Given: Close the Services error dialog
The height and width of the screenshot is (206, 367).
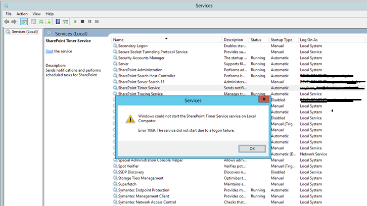Looking at the screenshot, I should 264,99.
